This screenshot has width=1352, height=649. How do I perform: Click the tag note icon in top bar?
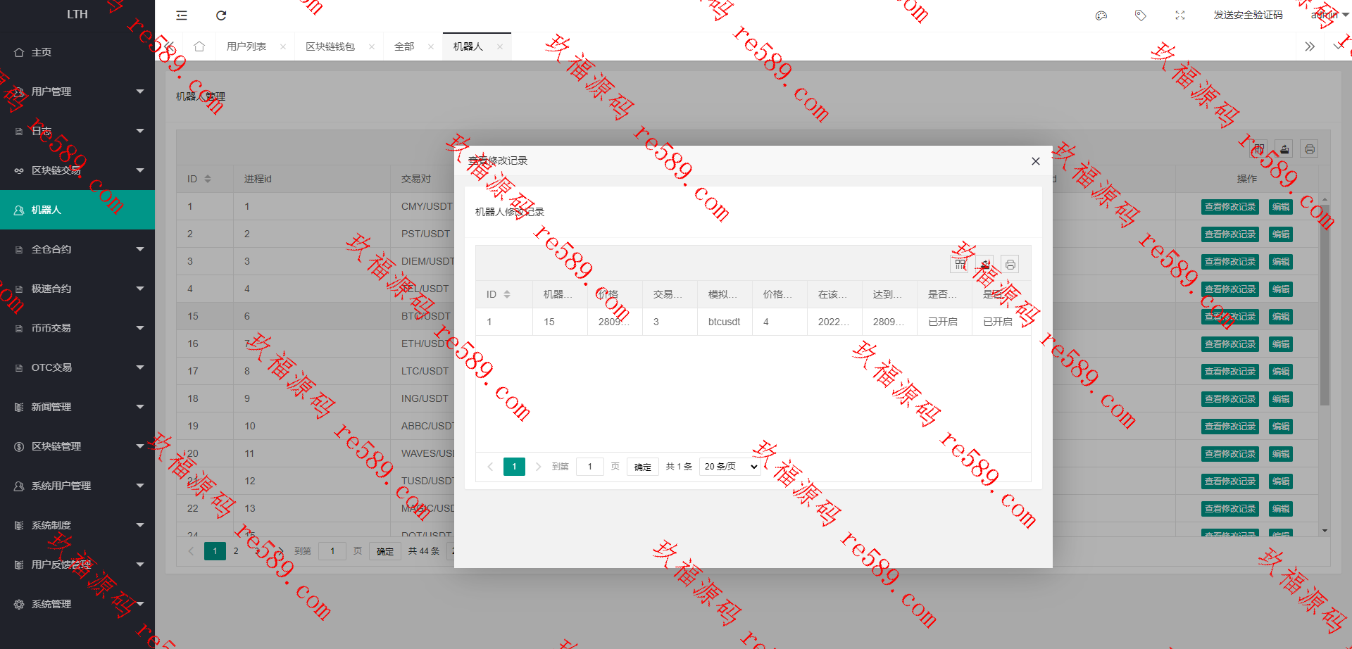pos(1141,15)
